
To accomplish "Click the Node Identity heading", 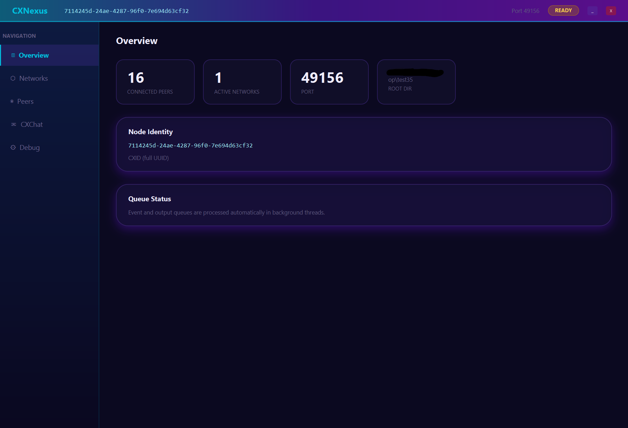I will pos(151,132).
